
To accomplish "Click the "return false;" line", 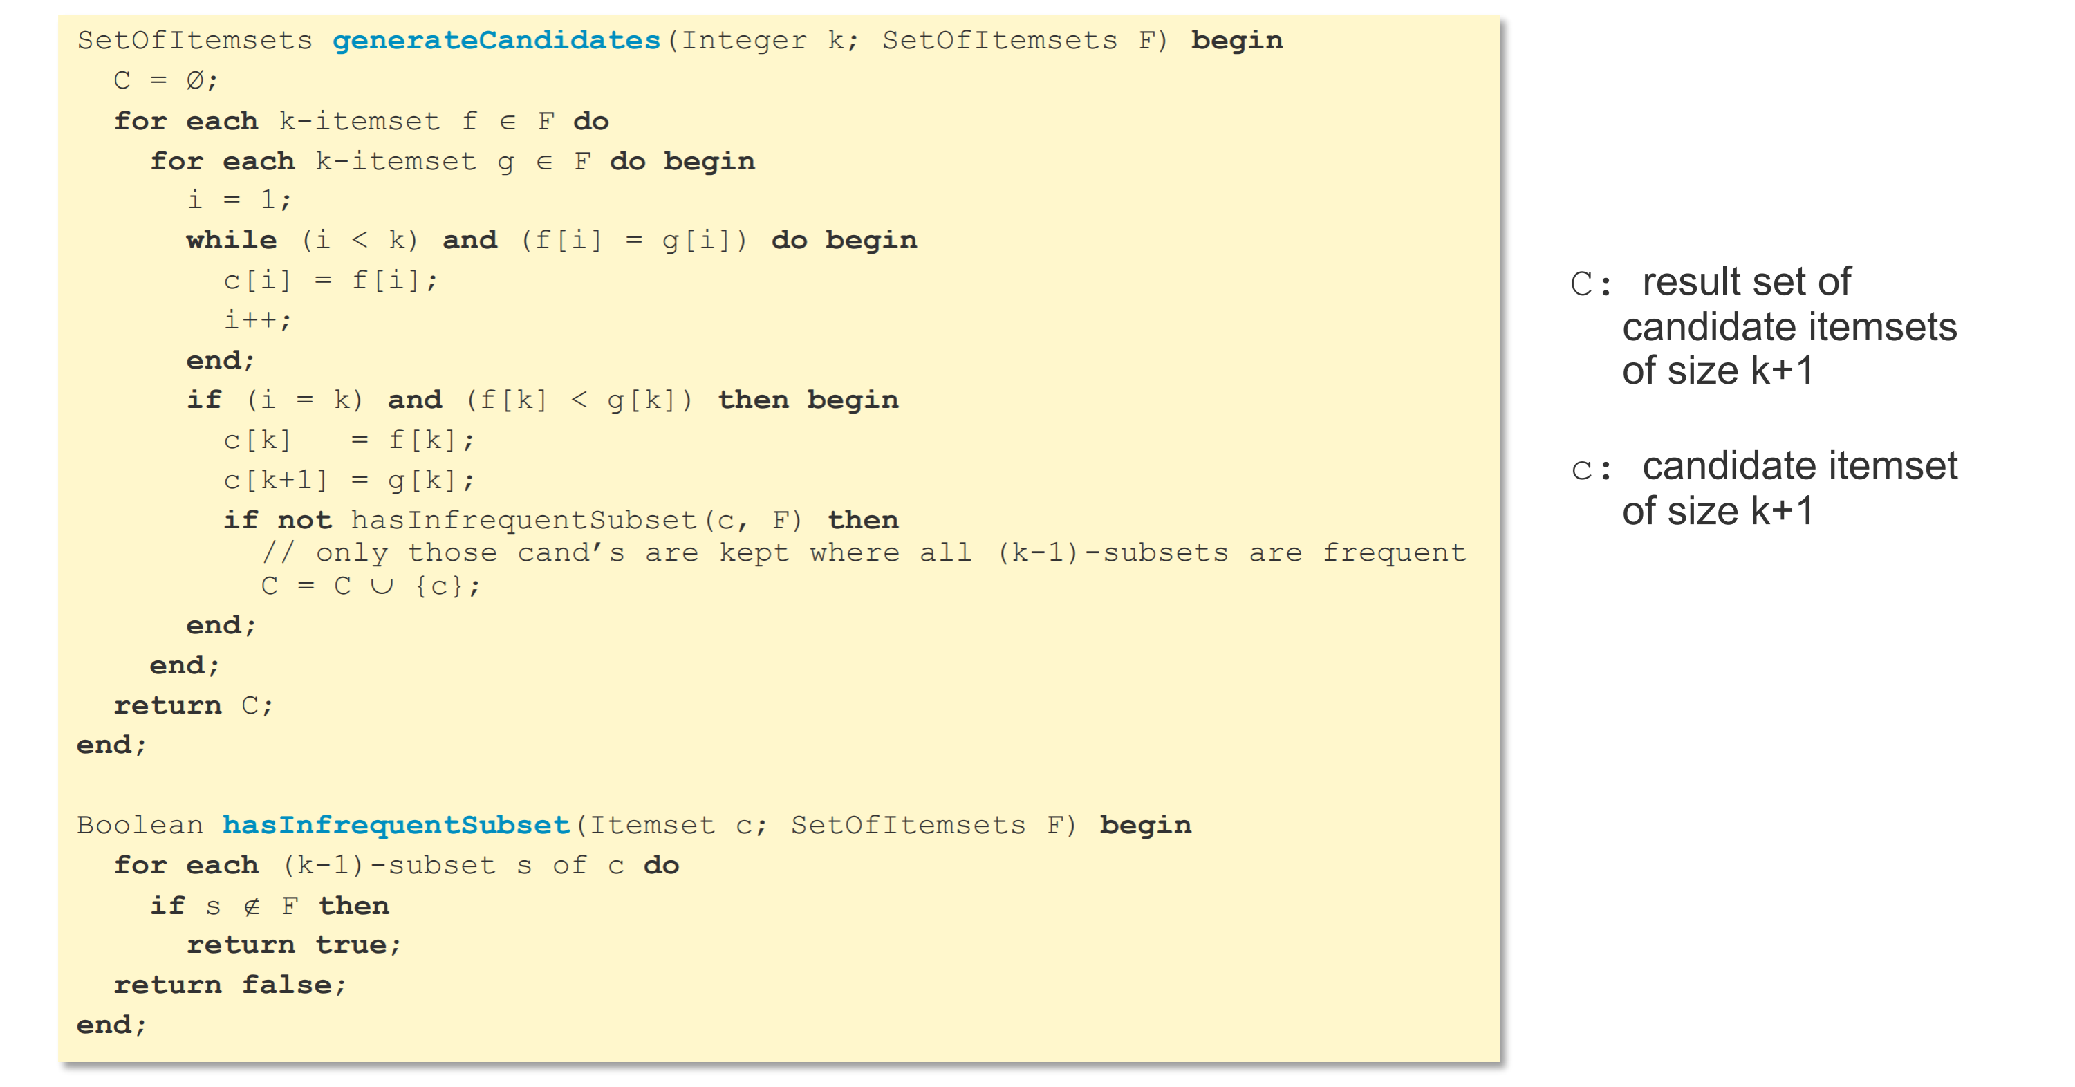I will tap(230, 985).
